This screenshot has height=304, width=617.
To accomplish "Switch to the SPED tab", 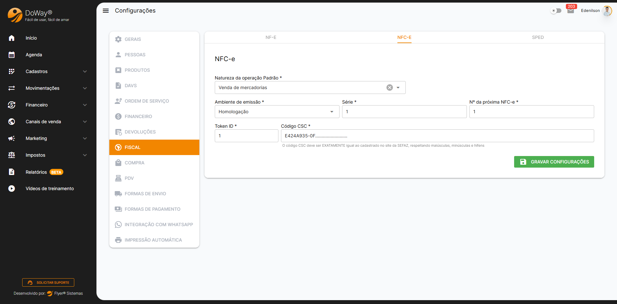I will pos(538,37).
